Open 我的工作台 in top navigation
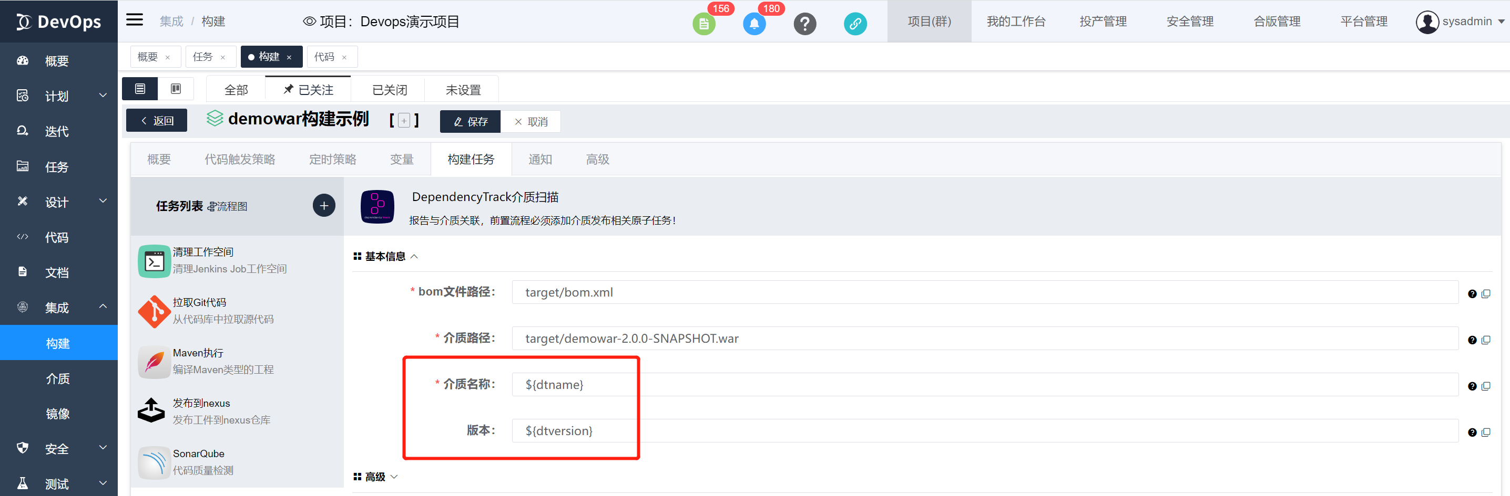The height and width of the screenshot is (496, 1510). (1016, 22)
